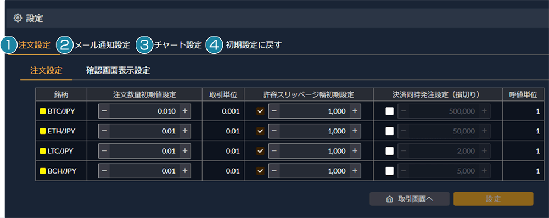Viewport: 549px width, 218px height.
Task: Click the orange 設定 button
Action: click(494, 199)
